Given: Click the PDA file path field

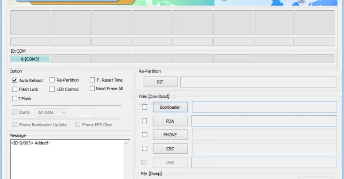Looking at the screenshot, I should 264,121.
